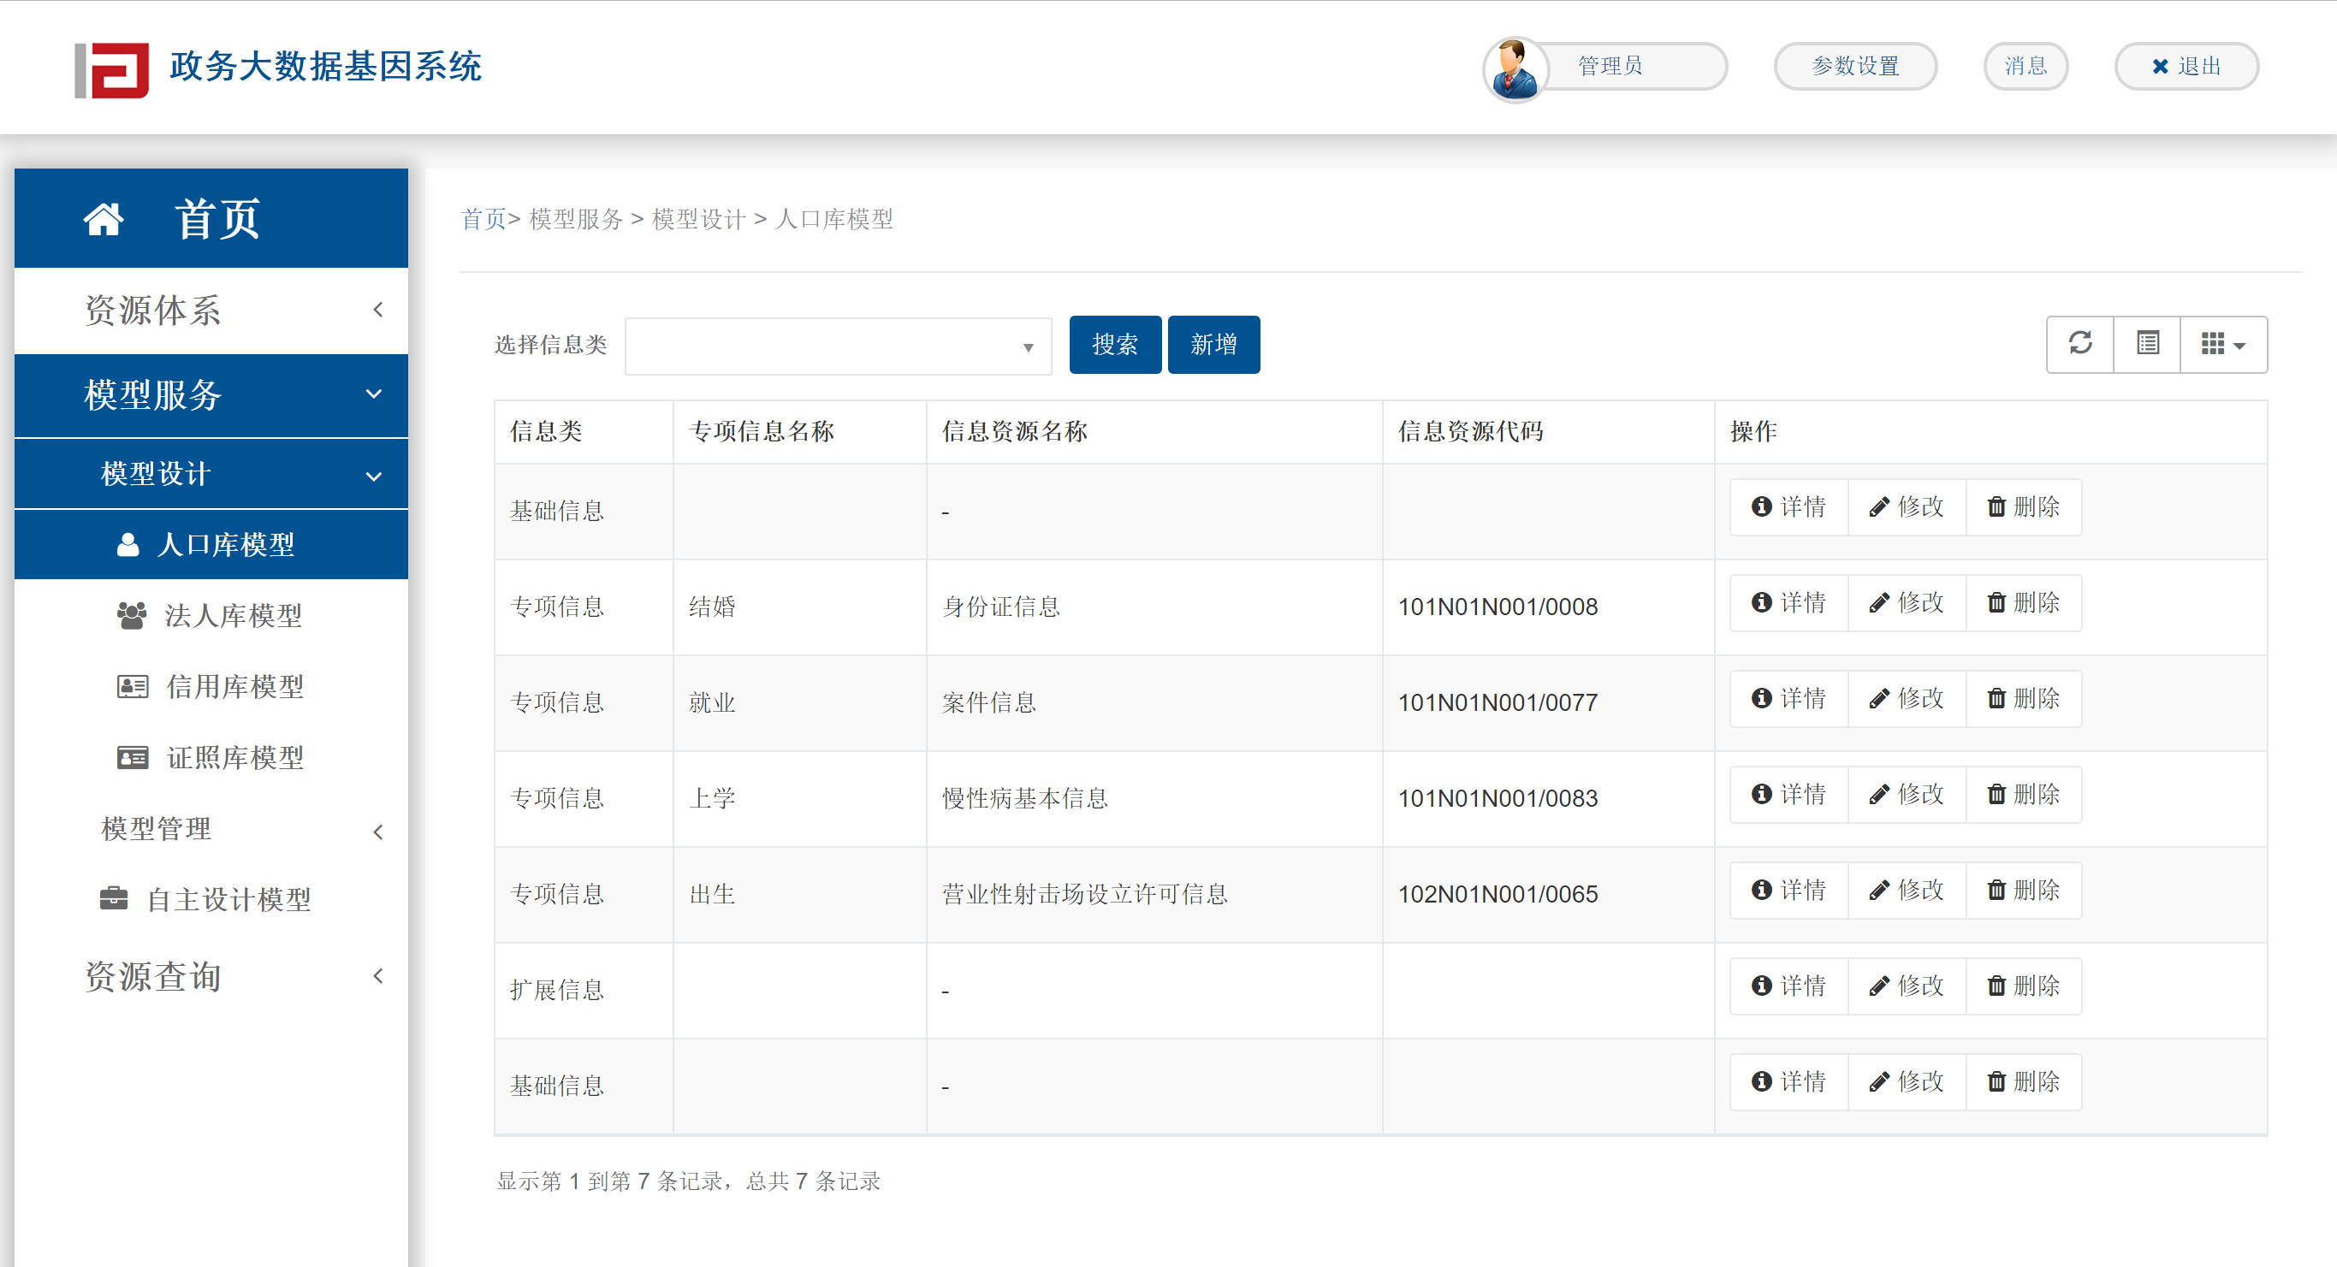
Task: Open 参数设置 settings at the top
Action: click(x=1855, y=65)
